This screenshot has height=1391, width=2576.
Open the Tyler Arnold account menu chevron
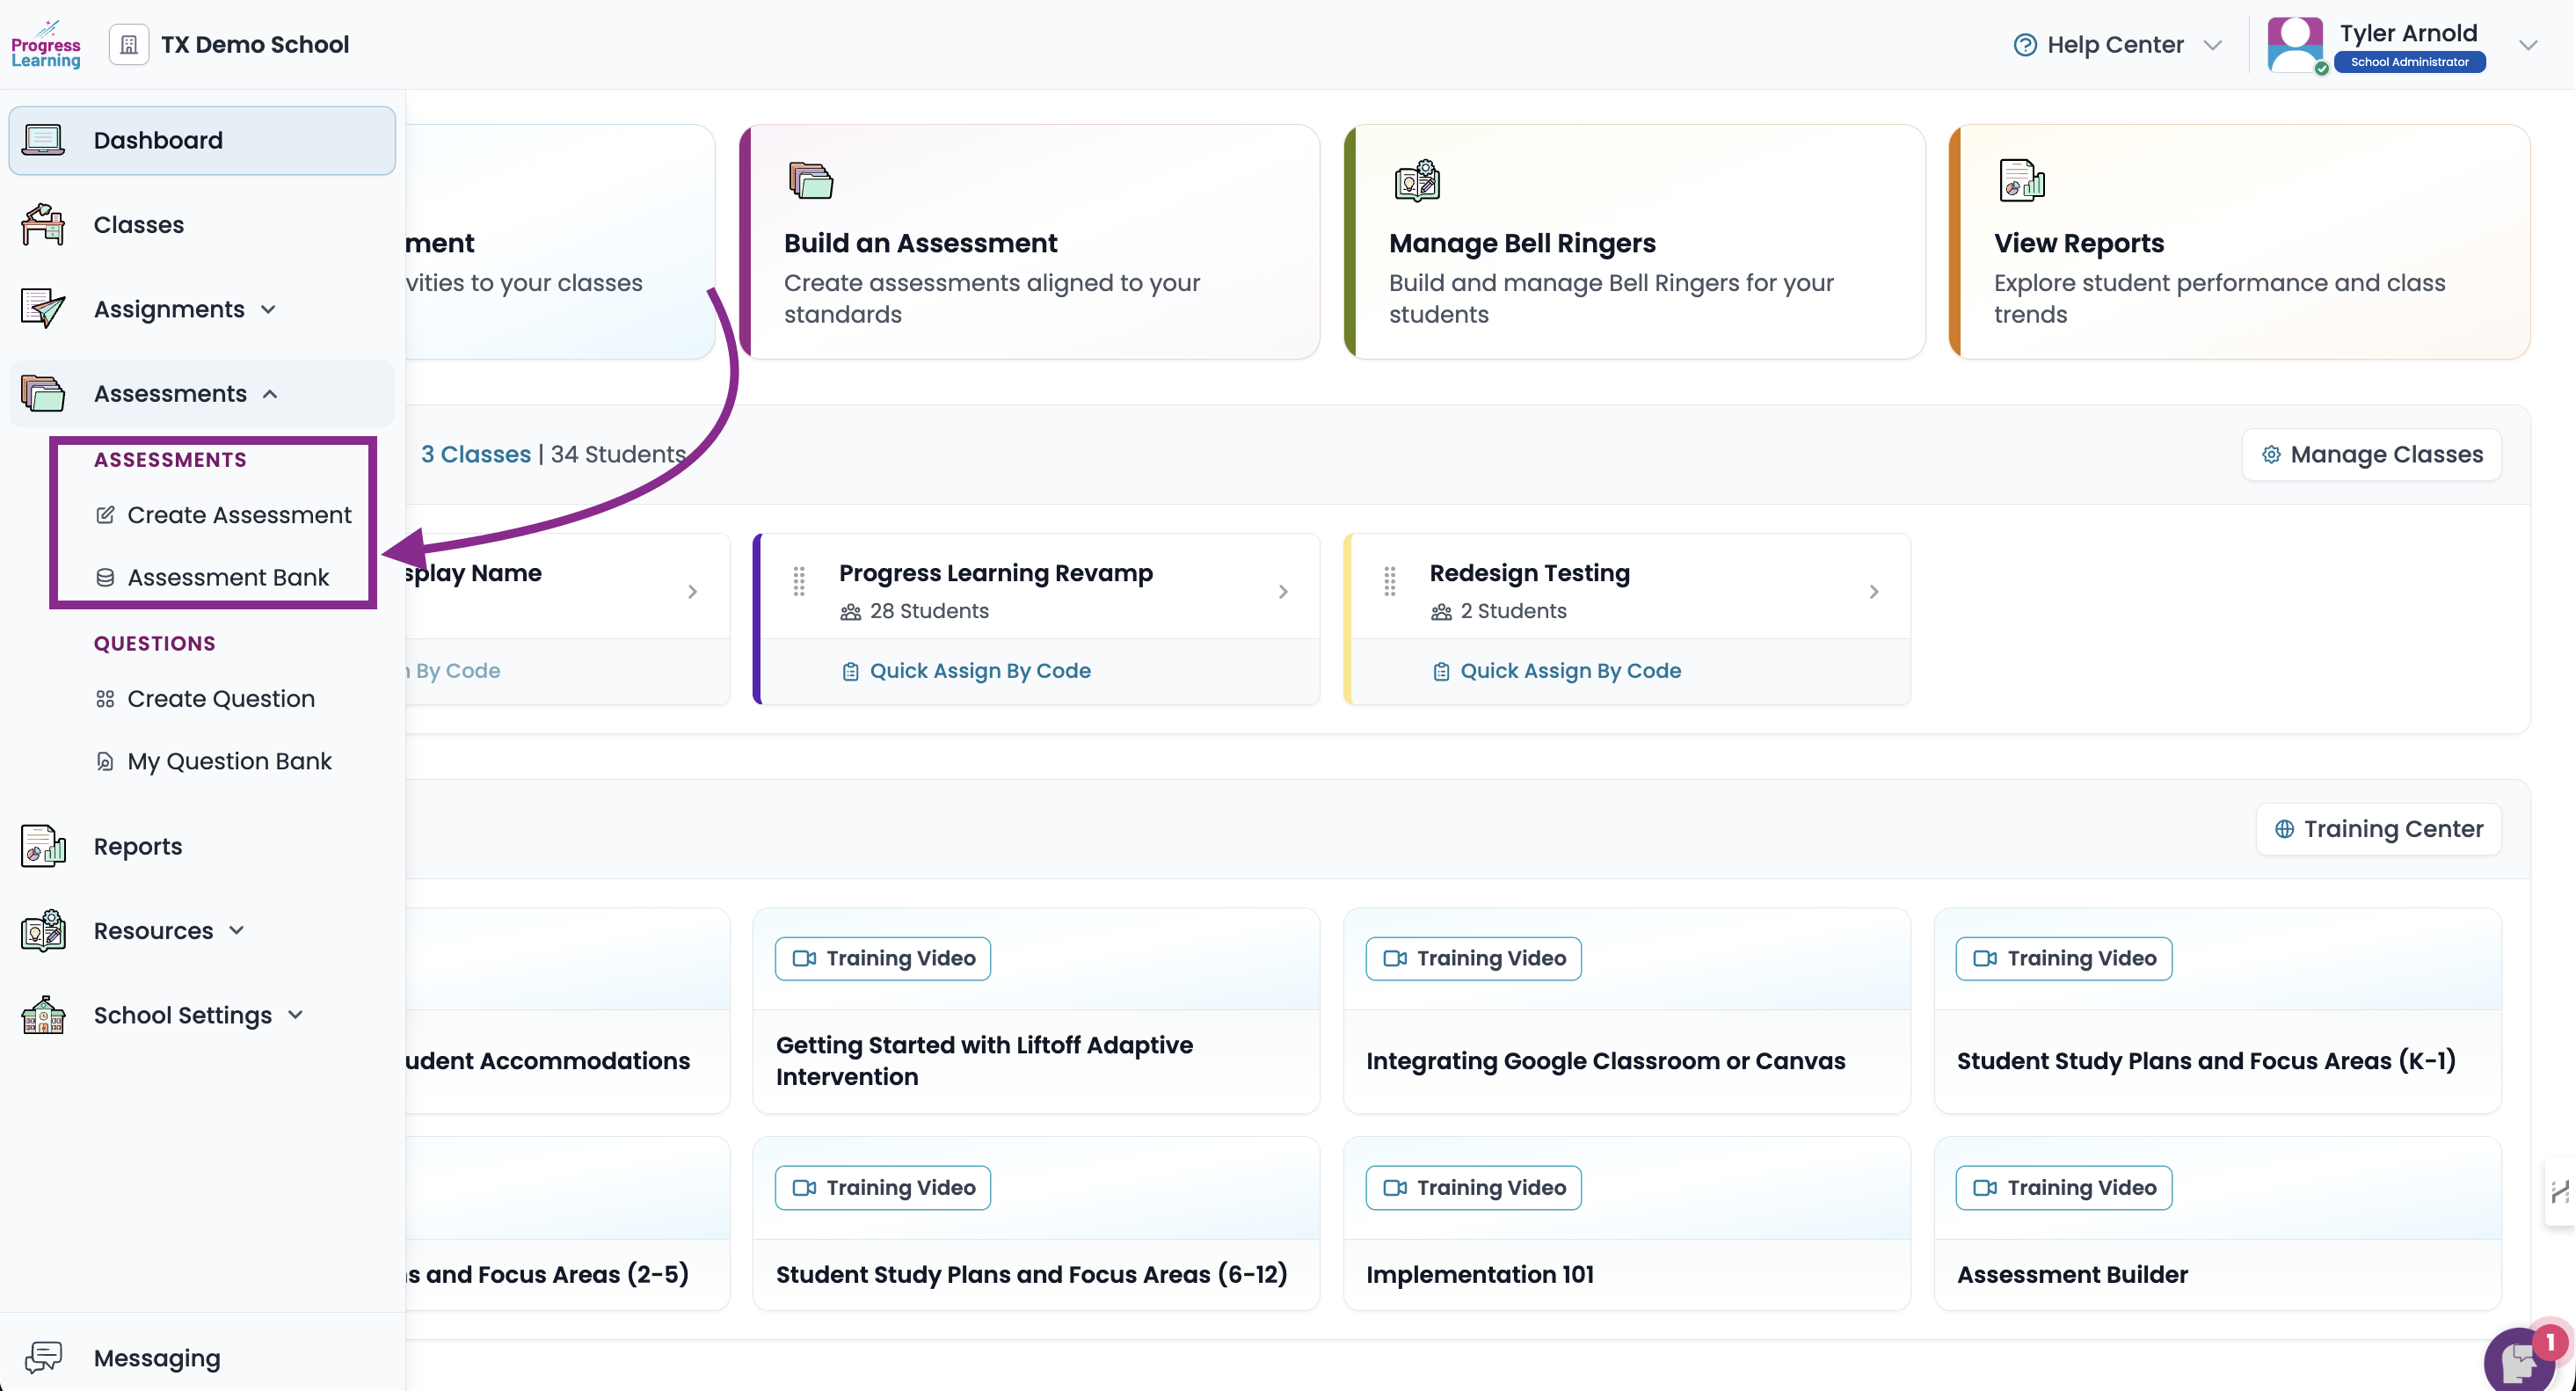2529,45
